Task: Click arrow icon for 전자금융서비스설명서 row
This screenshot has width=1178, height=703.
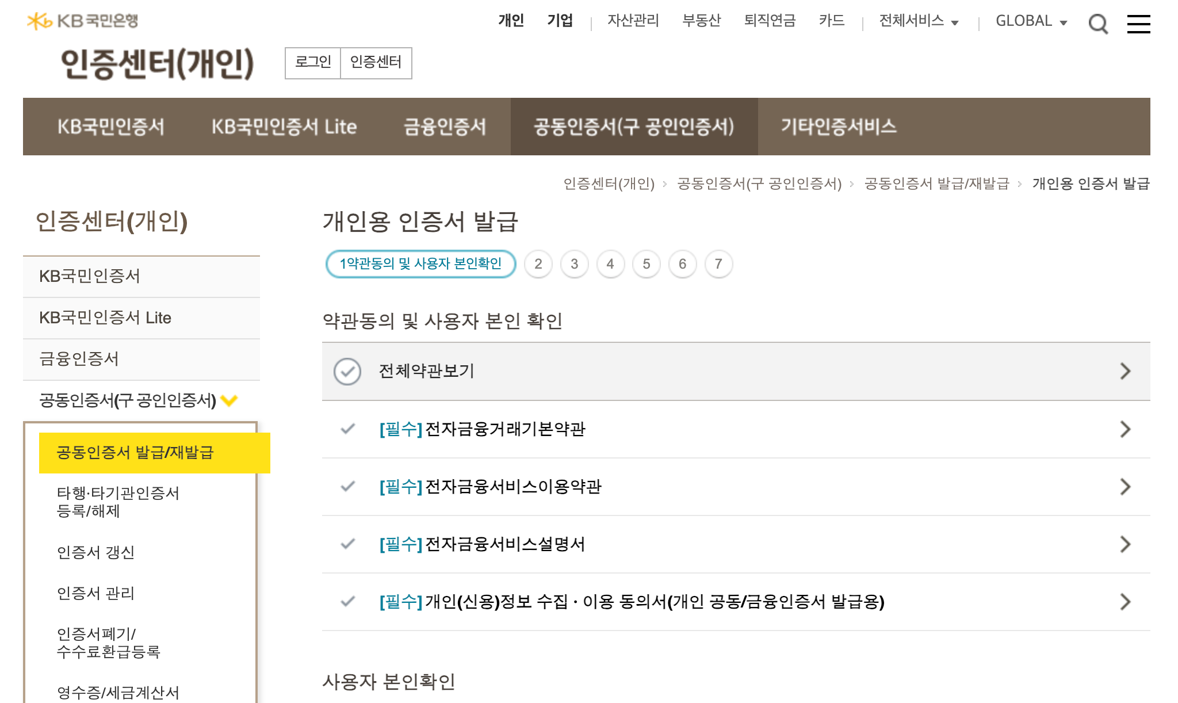Action: point(1126,544)
